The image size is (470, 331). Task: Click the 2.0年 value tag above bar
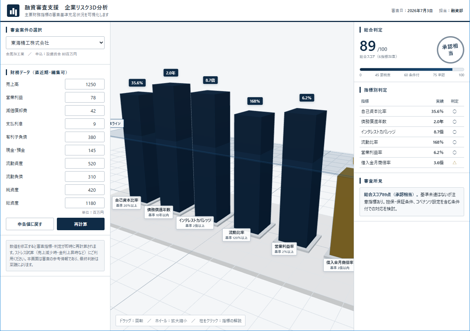pyautogui.click(x=171, y=73)
